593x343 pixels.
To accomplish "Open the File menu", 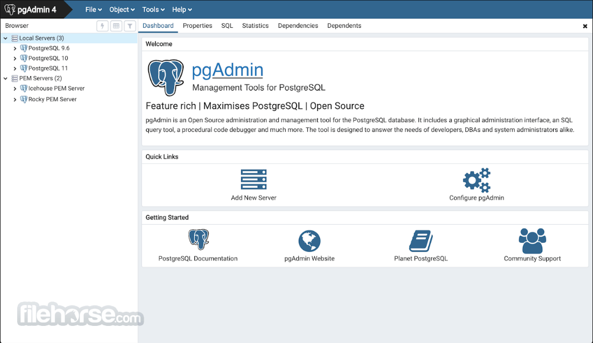I will pyautogui.click(x=94, y=10).
